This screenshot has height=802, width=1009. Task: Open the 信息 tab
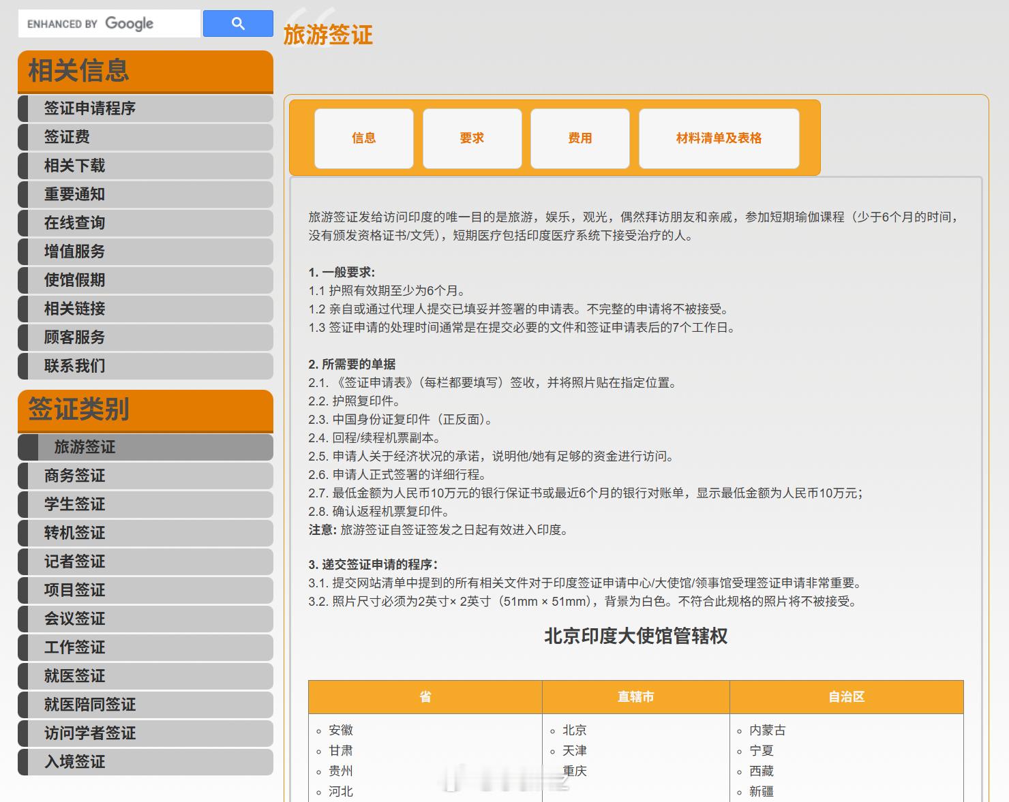tap(364, 138)
